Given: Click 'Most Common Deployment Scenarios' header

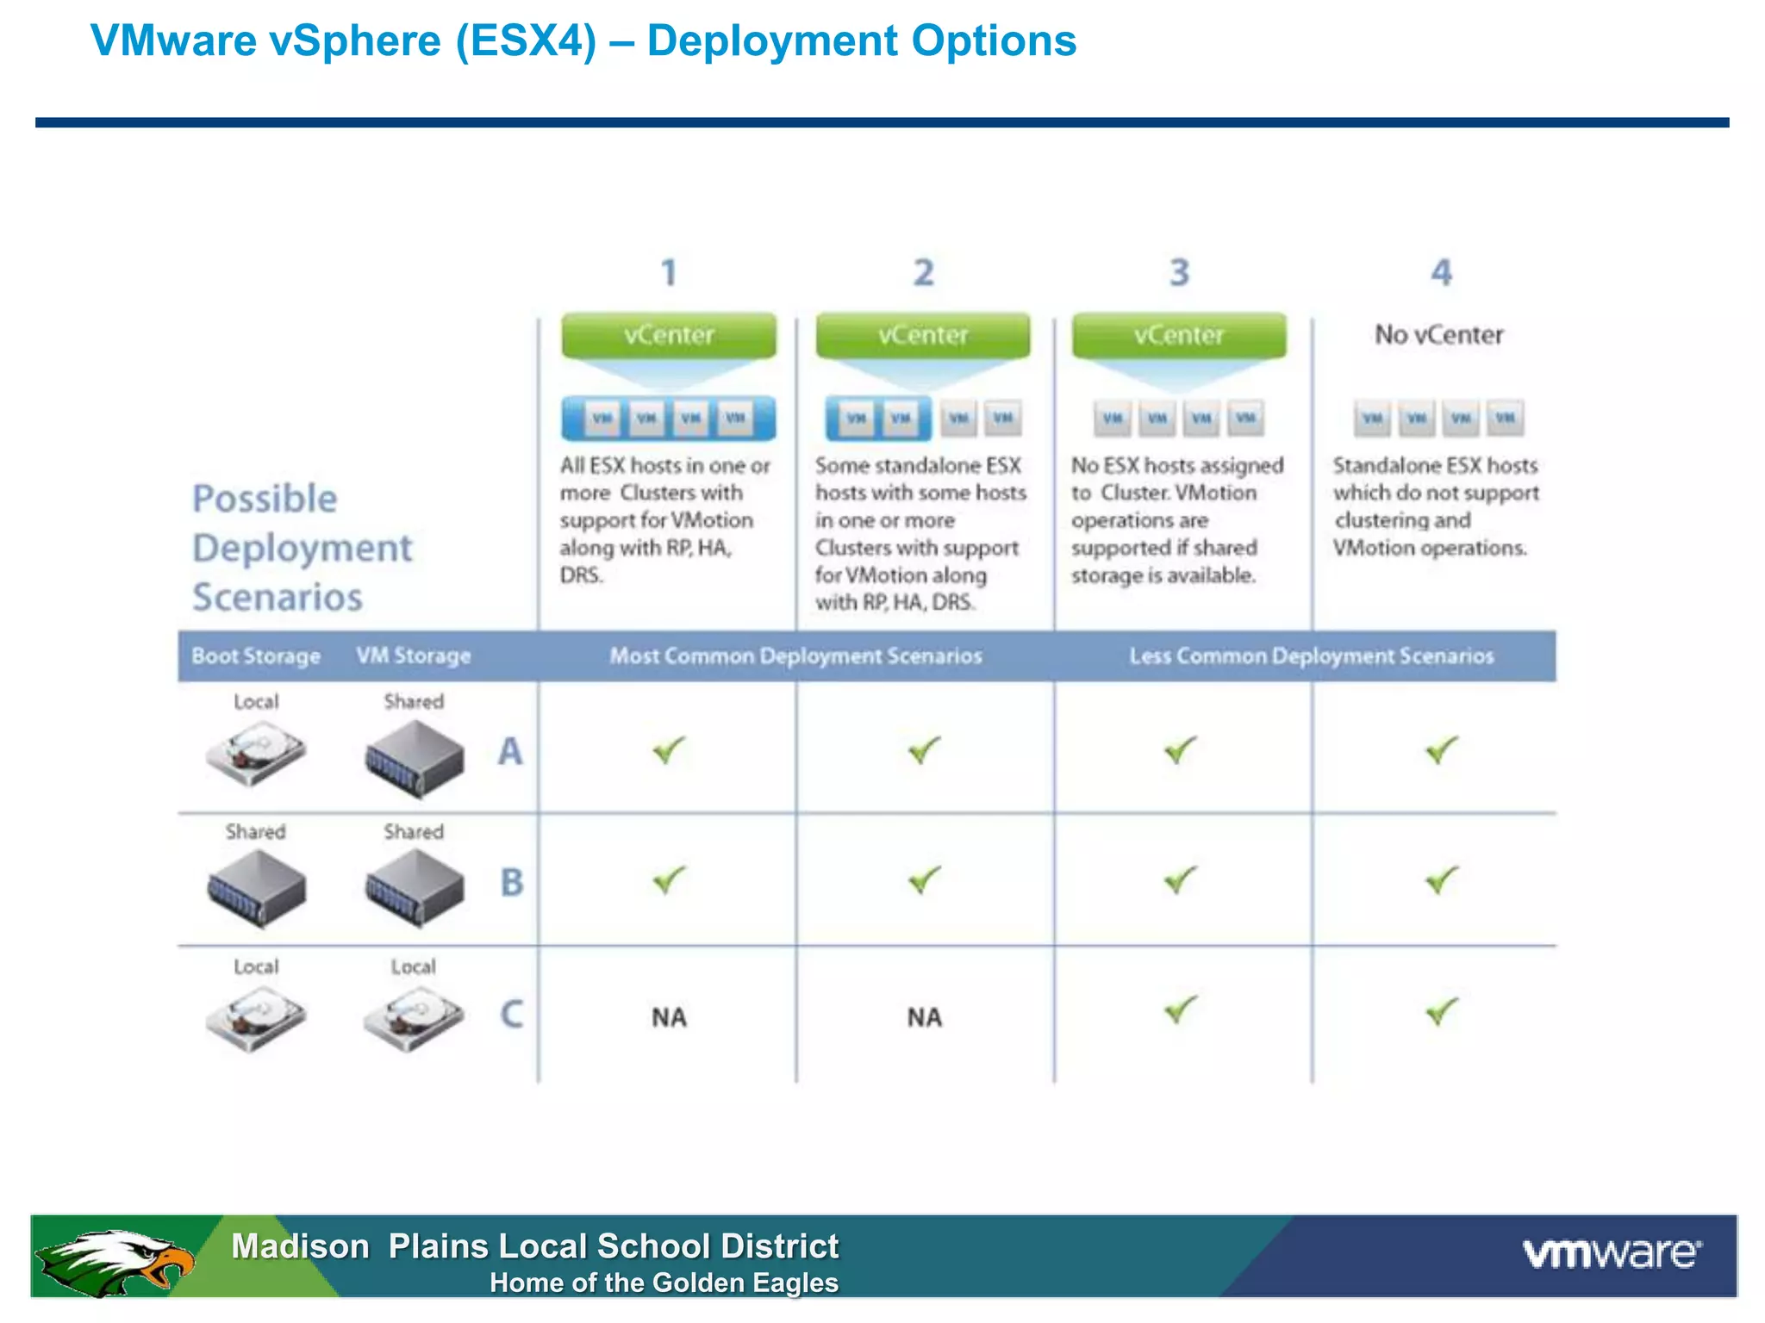Looking at the screenshot, I should [795, 656].
